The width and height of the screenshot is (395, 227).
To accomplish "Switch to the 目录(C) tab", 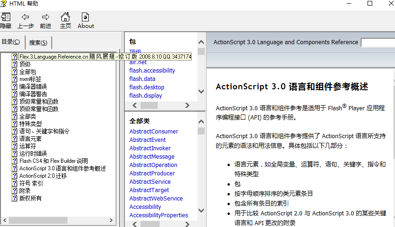I will click(11, 42).
